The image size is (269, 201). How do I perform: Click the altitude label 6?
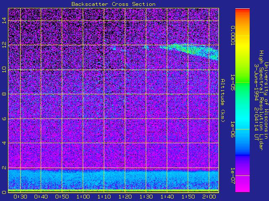click(x=4, y=119)
